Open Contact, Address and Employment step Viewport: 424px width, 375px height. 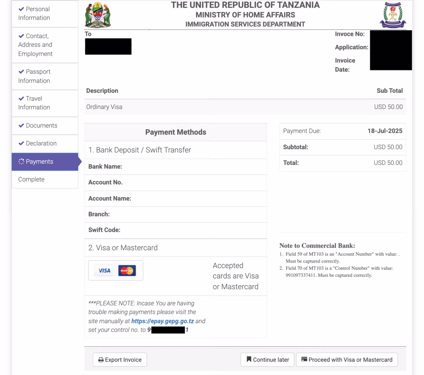tap(45, 45)
